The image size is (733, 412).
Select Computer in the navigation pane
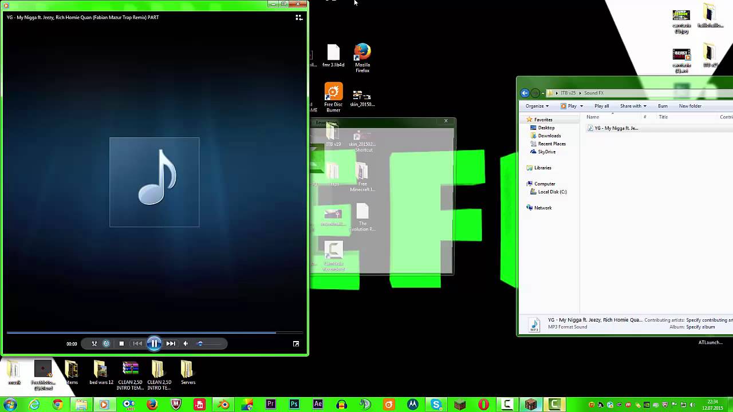[x=545, y=184]
